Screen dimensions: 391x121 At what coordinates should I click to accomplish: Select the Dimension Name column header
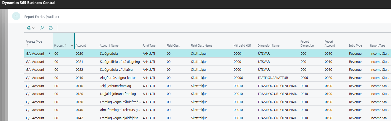[x=268, y=46]
